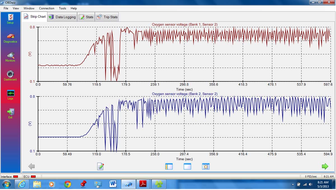Click the Bank 1 Sensor 2 chart
The height and width of the screenshot is (190, 336).
[184, 54]
